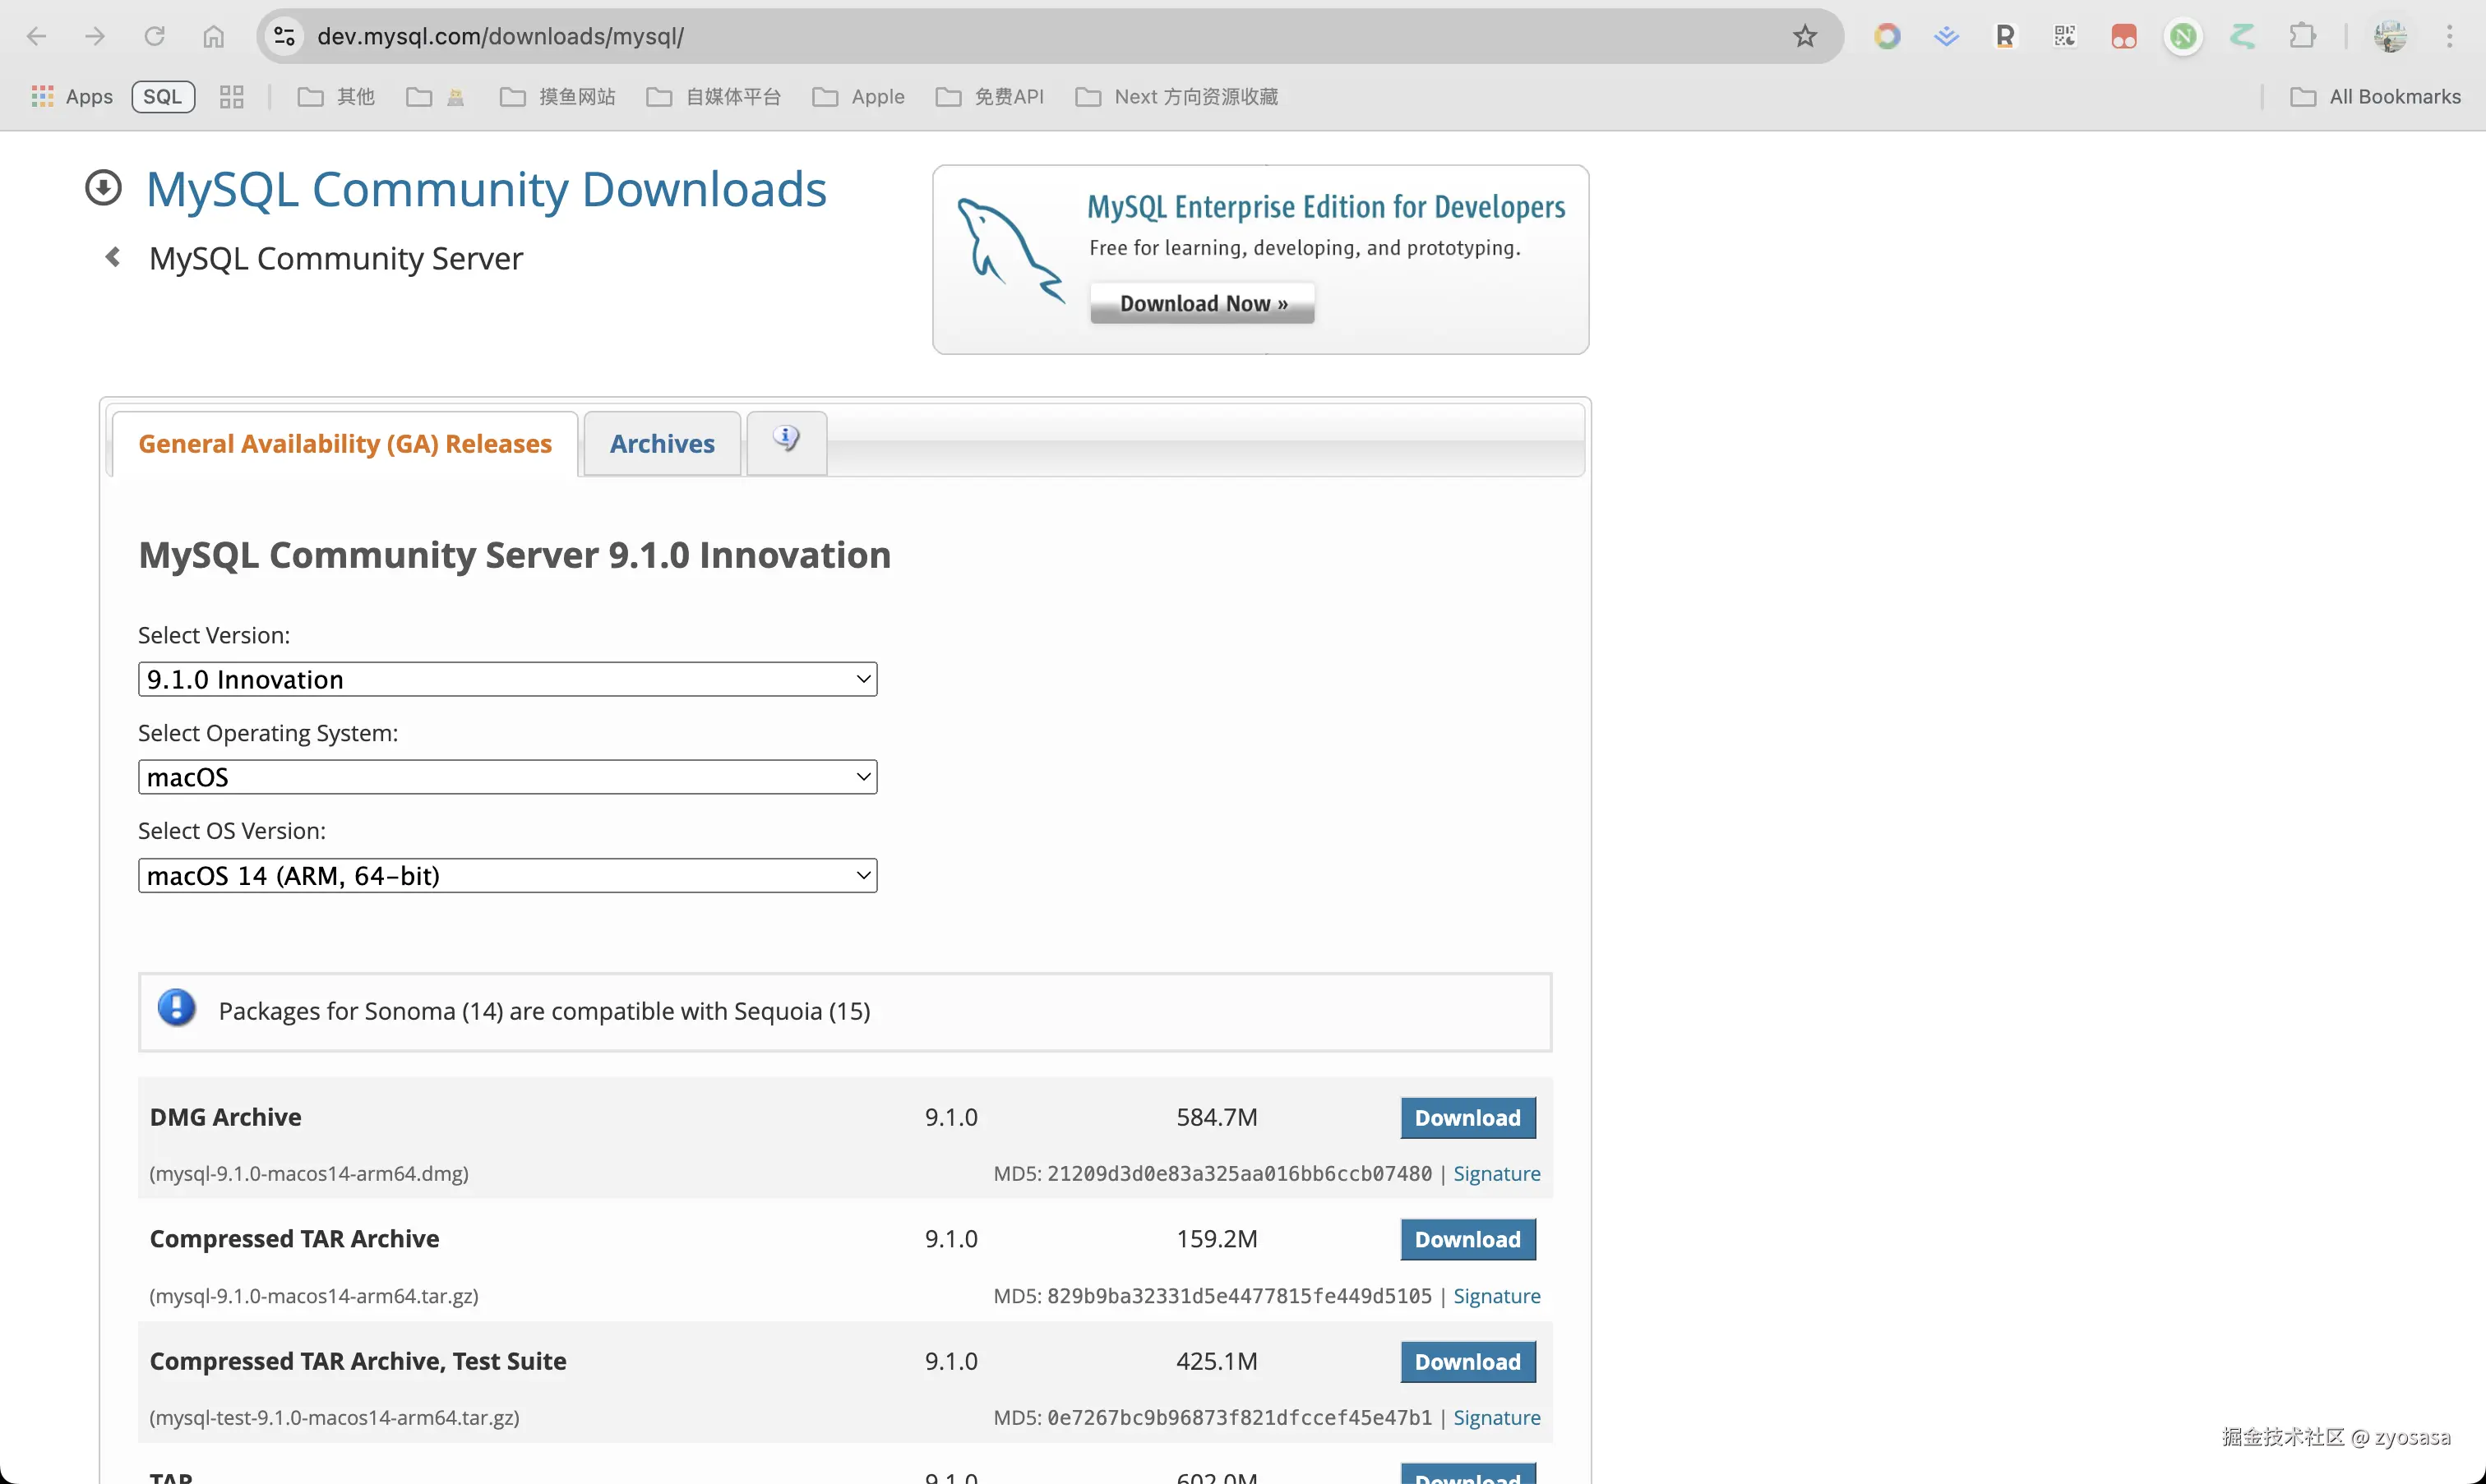The height and width of the screenshot is (1484, 2486).
Task: Open the Select OS Version dropdown
Action: pyautogui.click(x=507, y=875)
